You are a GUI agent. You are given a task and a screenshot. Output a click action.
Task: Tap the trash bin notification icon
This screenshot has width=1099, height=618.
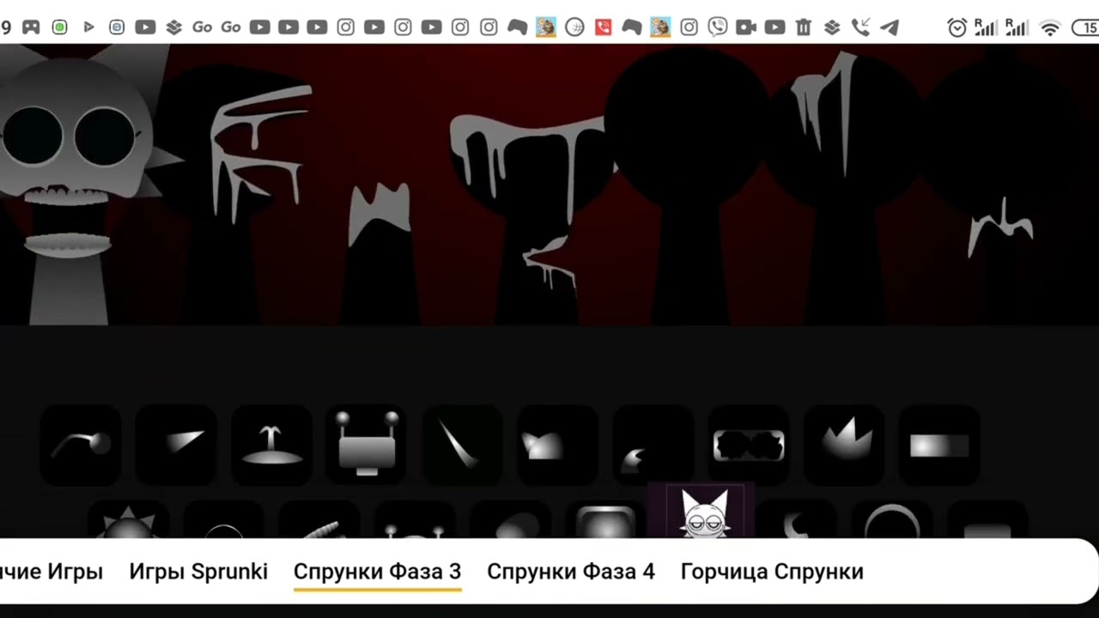pyautogui.click(x=804, y=27)
